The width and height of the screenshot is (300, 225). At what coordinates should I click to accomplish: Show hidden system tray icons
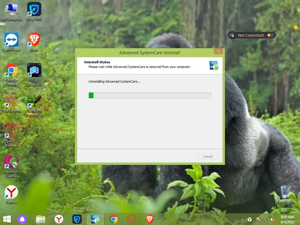[242, 219]
